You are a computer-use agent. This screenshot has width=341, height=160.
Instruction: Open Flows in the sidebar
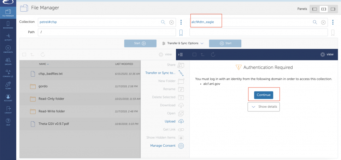pyautogui.click(x=8, y=85)
